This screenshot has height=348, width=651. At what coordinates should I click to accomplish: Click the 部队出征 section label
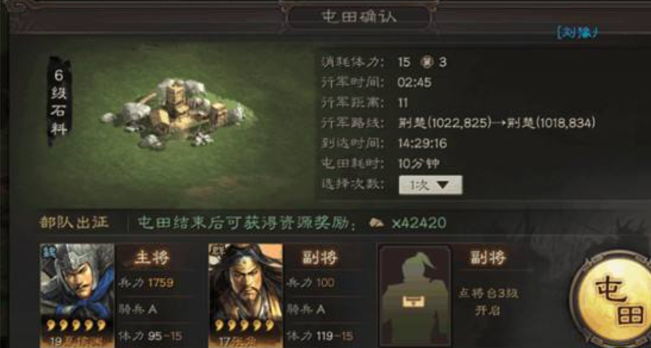[74, 223]
